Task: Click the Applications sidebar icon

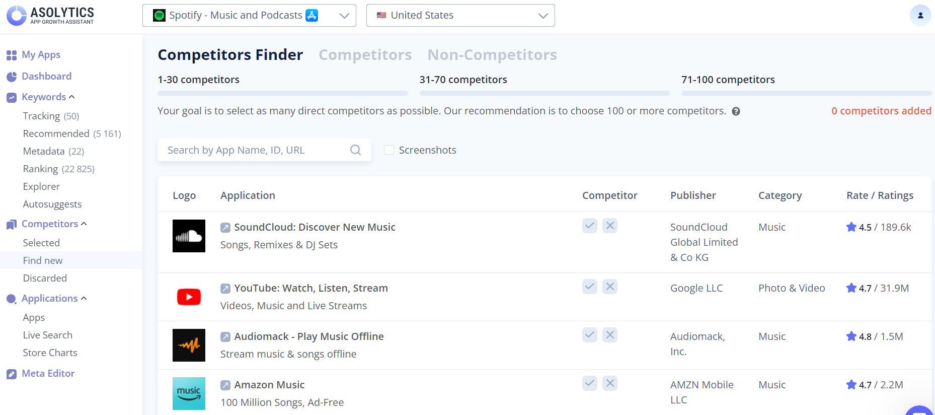Action: pos(12,299)
